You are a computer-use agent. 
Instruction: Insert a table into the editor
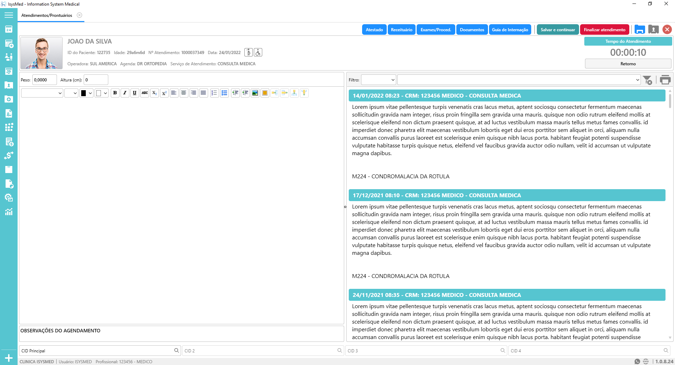point(265,93)
